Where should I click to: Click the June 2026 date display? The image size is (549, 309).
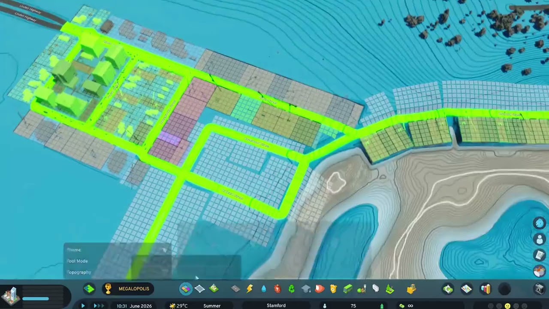pos(141,306)
